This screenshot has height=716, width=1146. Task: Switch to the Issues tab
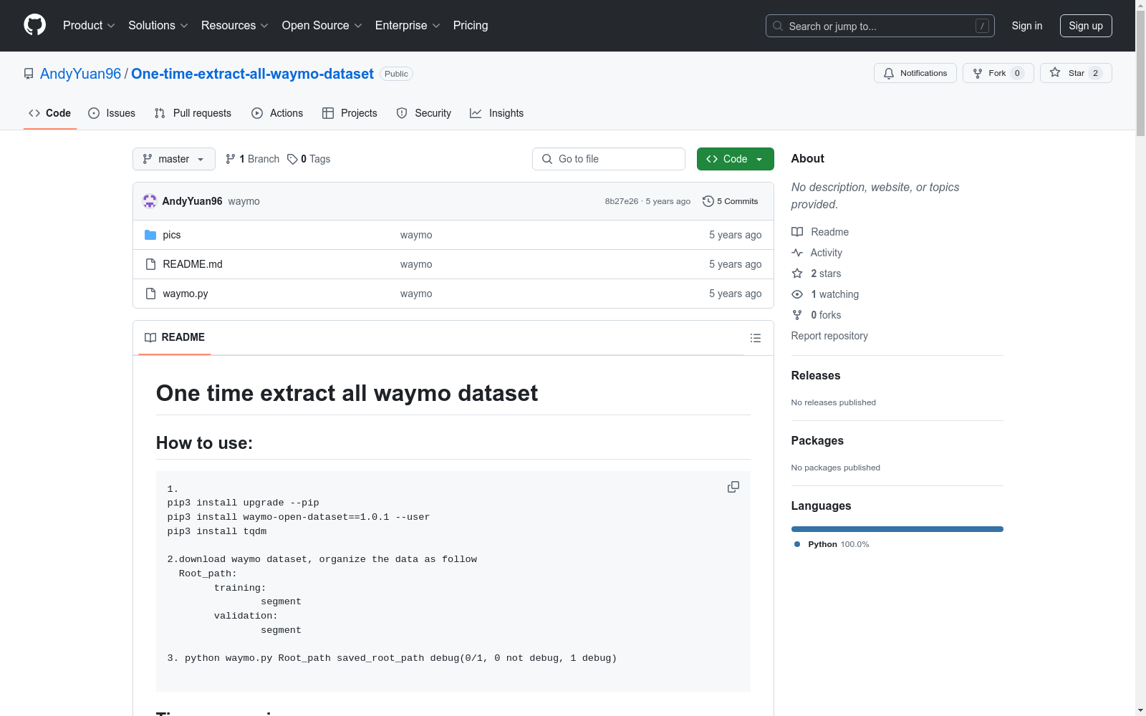(x=112, y=113)
